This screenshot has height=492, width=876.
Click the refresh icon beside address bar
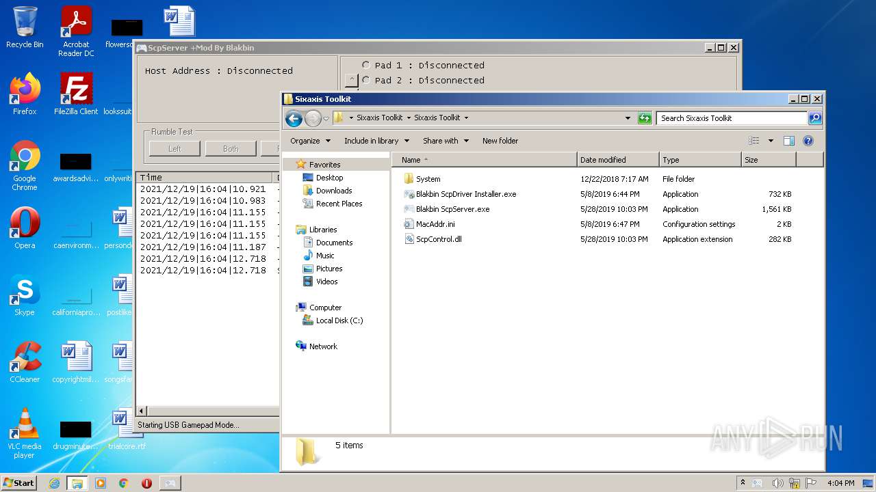coord(645,118)
